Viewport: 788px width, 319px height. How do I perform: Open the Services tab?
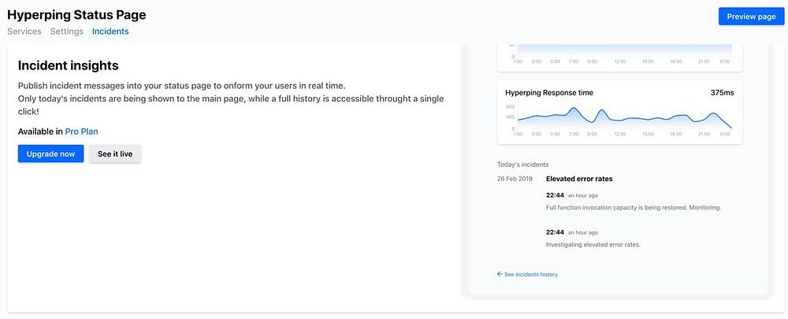click(24, 32)
